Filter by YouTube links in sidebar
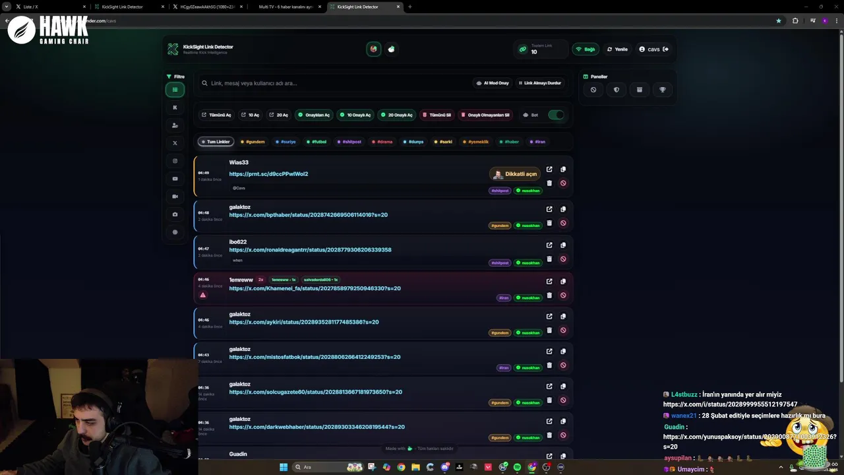Viewport: 844px width, 475px height. [x=175, y=179]
